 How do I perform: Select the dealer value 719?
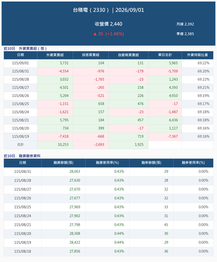click(x=140, y=136)
